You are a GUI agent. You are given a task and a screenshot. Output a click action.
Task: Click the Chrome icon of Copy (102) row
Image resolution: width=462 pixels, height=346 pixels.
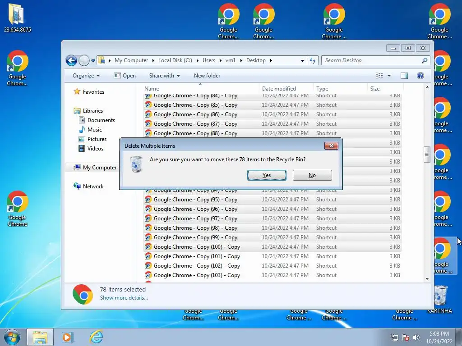[148, 266]
